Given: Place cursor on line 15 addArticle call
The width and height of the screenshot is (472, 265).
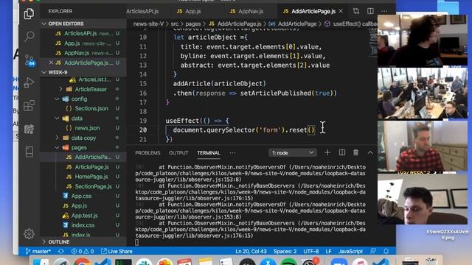Looking at the screenshot, I should pyautogui.click(x=220, y=83).
